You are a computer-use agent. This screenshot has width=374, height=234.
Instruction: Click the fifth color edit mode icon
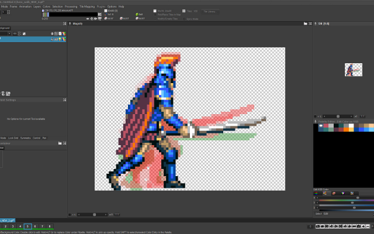352,193
